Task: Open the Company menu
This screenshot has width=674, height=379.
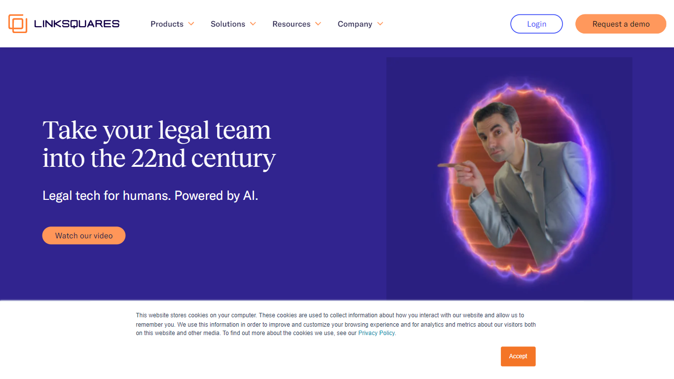Action: pyautogui.click(x=355, y=24)
